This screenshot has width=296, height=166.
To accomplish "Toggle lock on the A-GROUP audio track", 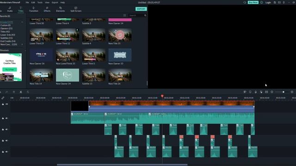I will point(3,118).
